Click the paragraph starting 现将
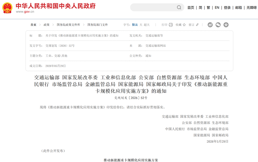Viewport: 258px width, 162px height. coord(102,107)
